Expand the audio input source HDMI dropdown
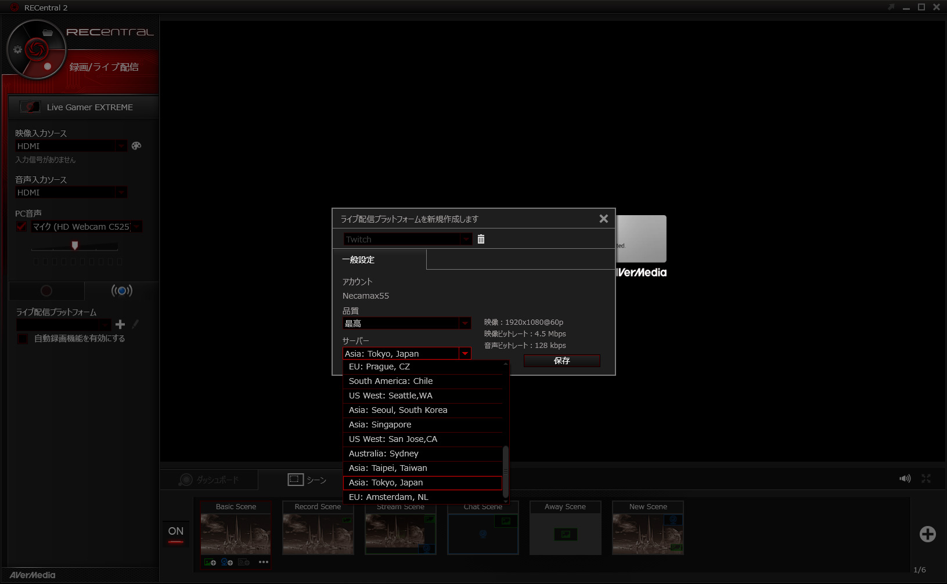Screen dimensions: 947x584 click(x=121, y=193)
